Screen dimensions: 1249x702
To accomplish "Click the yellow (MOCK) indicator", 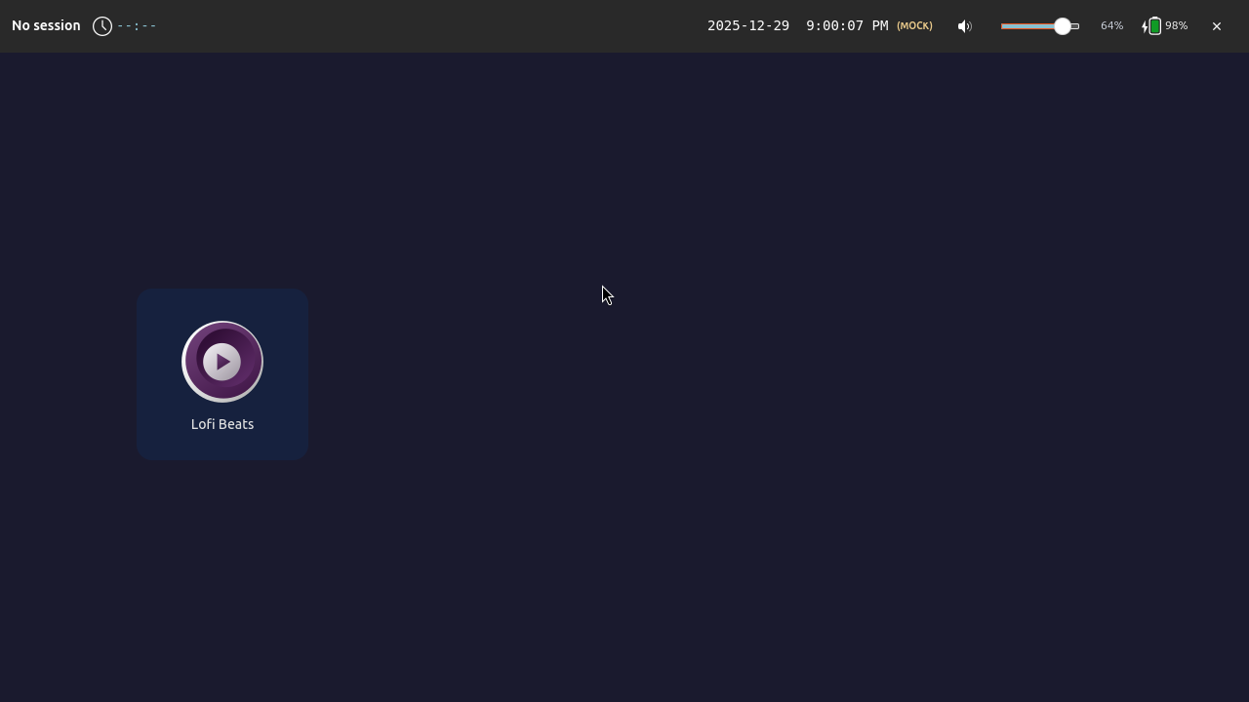I will [914, 26].
